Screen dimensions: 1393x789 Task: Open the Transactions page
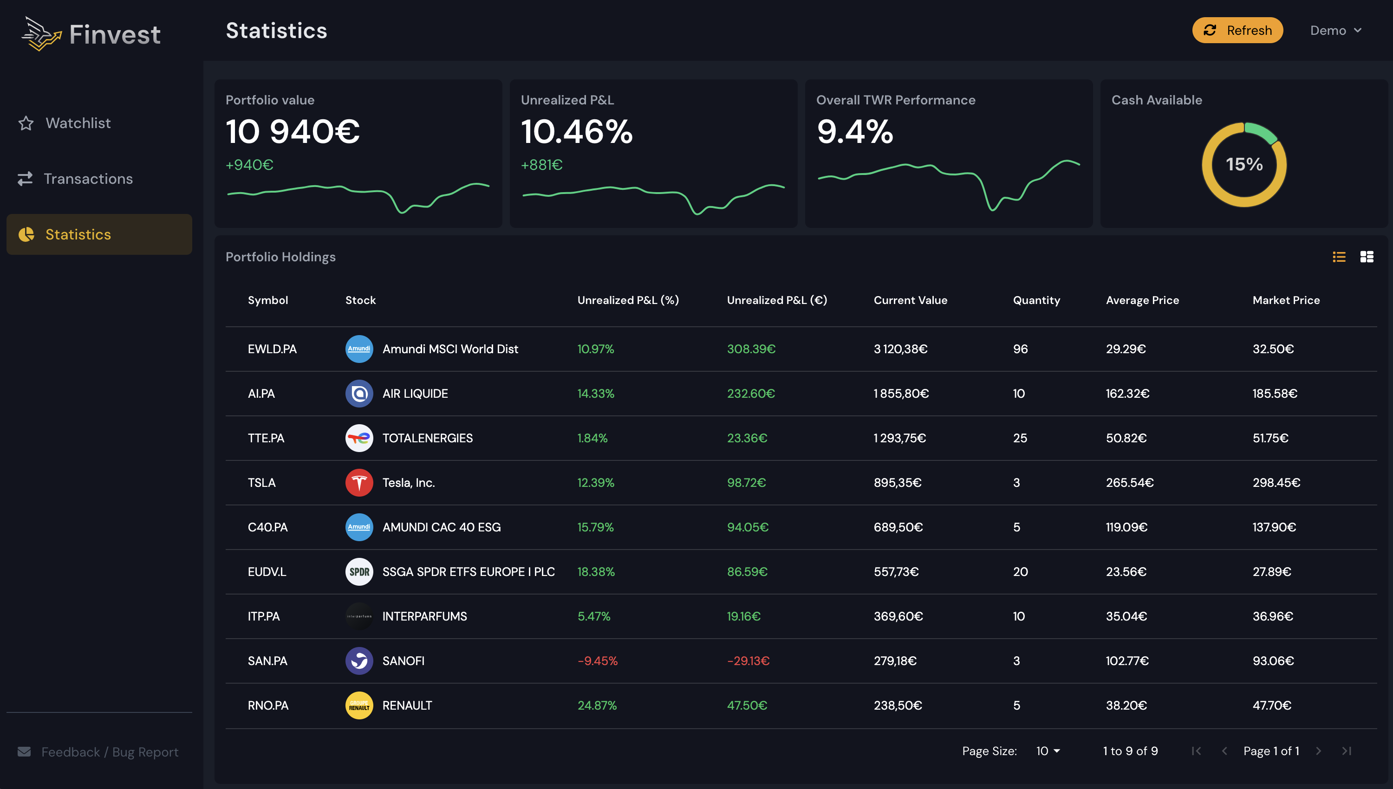pyautogui.click(x=99, y=179)
